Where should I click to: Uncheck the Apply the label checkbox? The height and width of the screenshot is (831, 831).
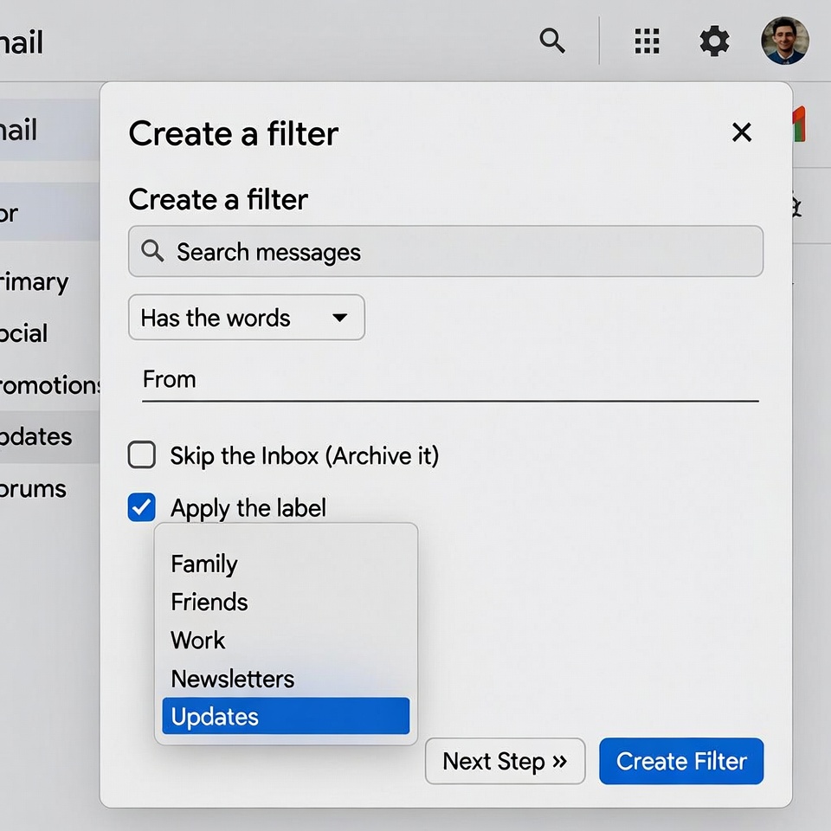[142, 507]
